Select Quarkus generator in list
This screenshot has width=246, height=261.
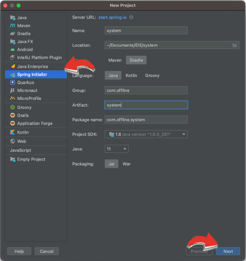pos(36,82)
